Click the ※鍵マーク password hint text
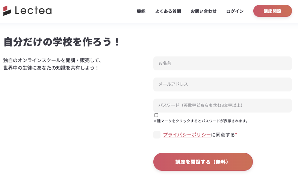This screenshot has width=298, height=178. 201,121
